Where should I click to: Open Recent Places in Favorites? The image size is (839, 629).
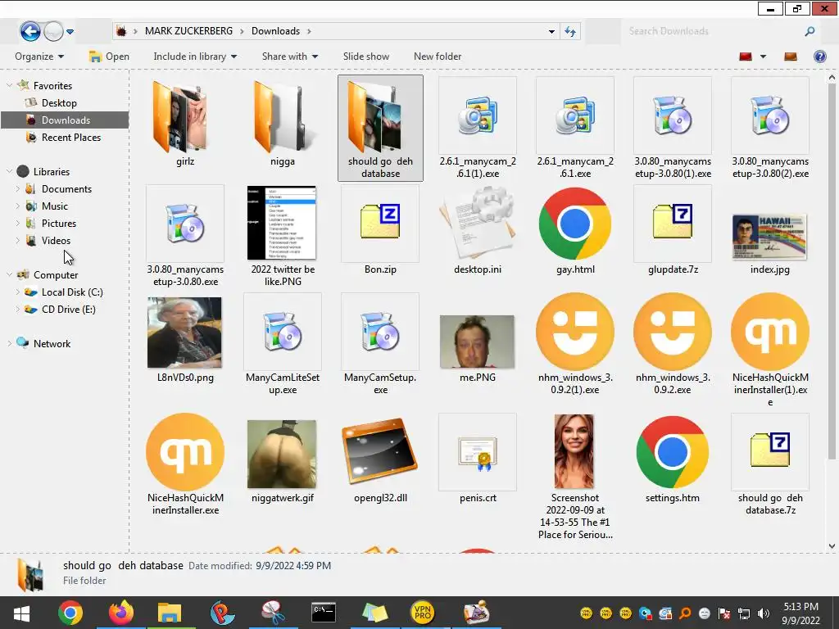pos(70,138)
